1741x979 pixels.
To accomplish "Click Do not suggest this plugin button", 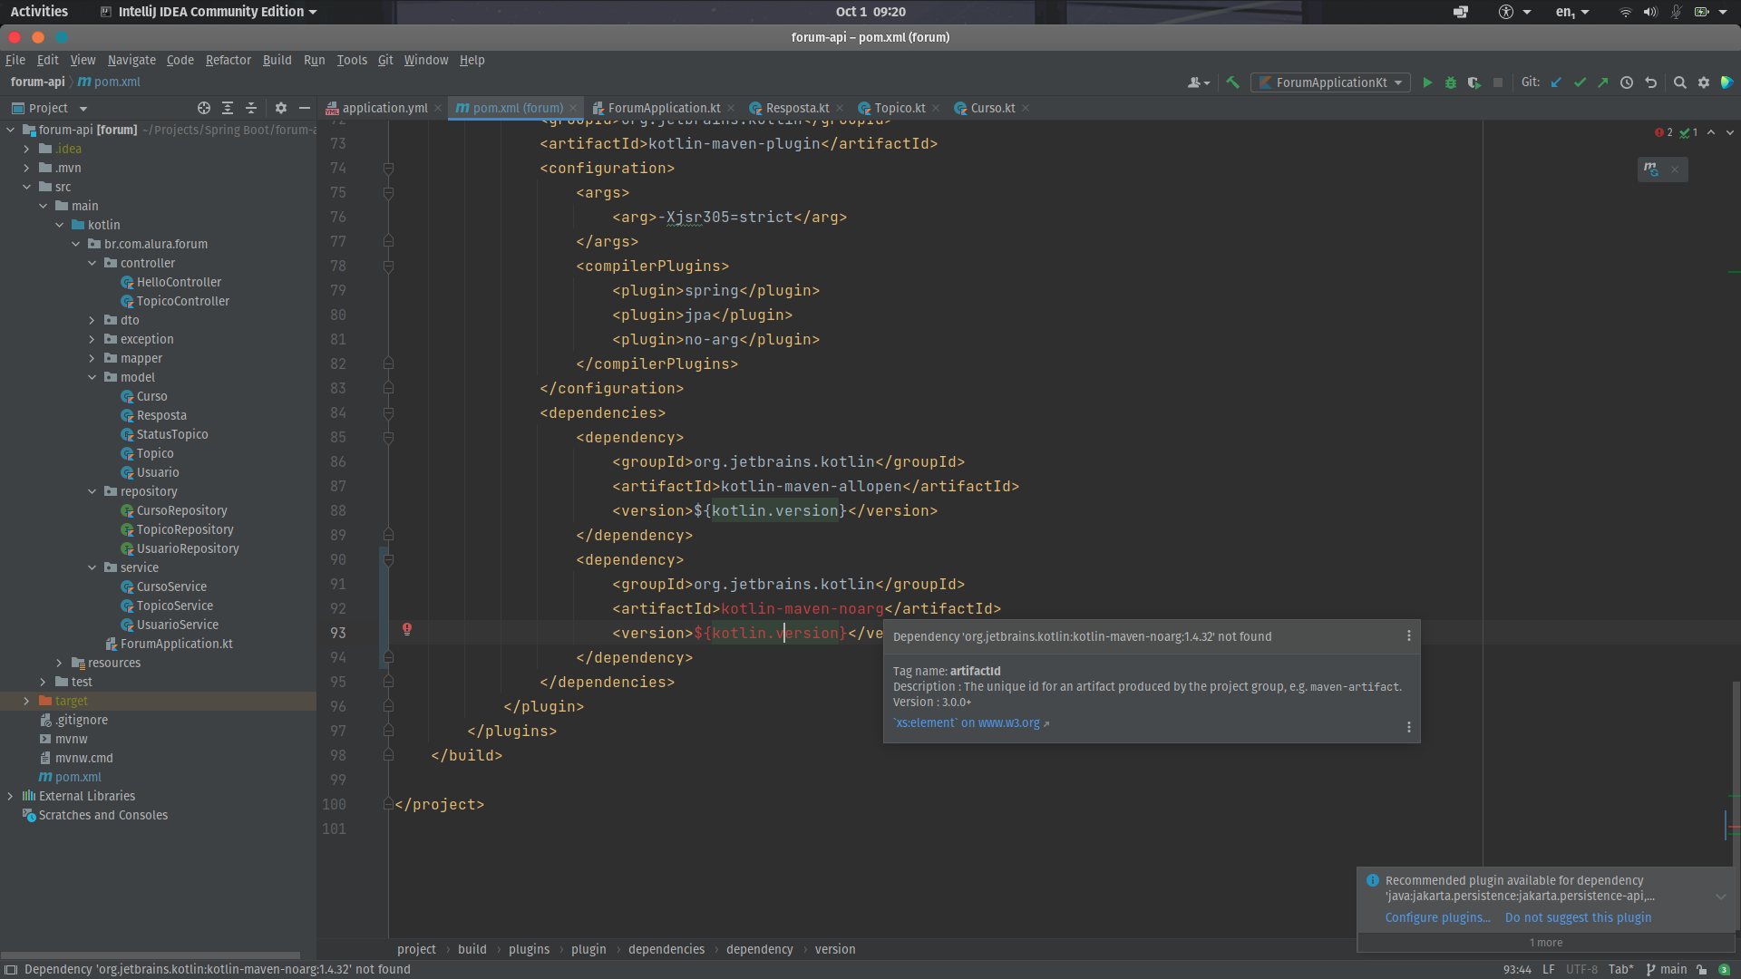I will click(x=1579, y=916).
